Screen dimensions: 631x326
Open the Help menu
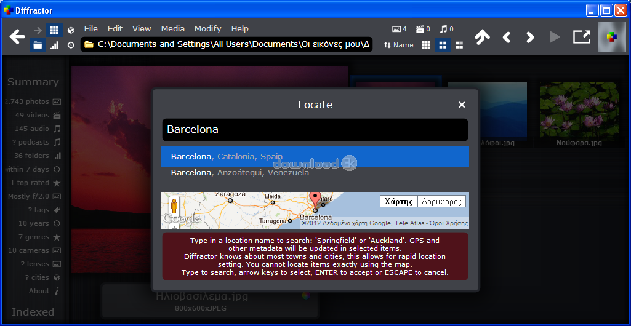(x=240, y=28)
